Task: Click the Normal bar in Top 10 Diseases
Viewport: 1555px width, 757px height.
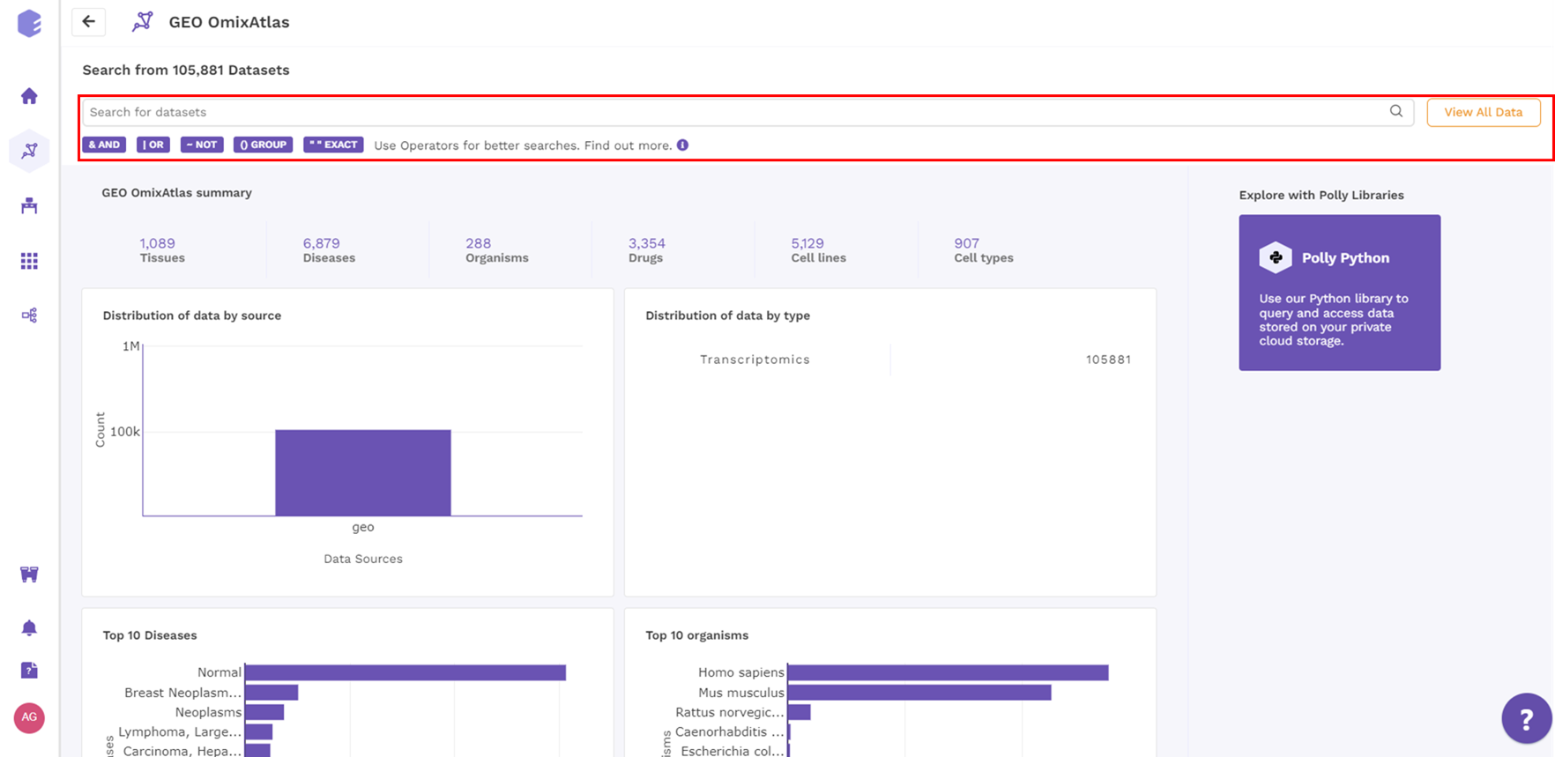Action: [x=405, y=672]
